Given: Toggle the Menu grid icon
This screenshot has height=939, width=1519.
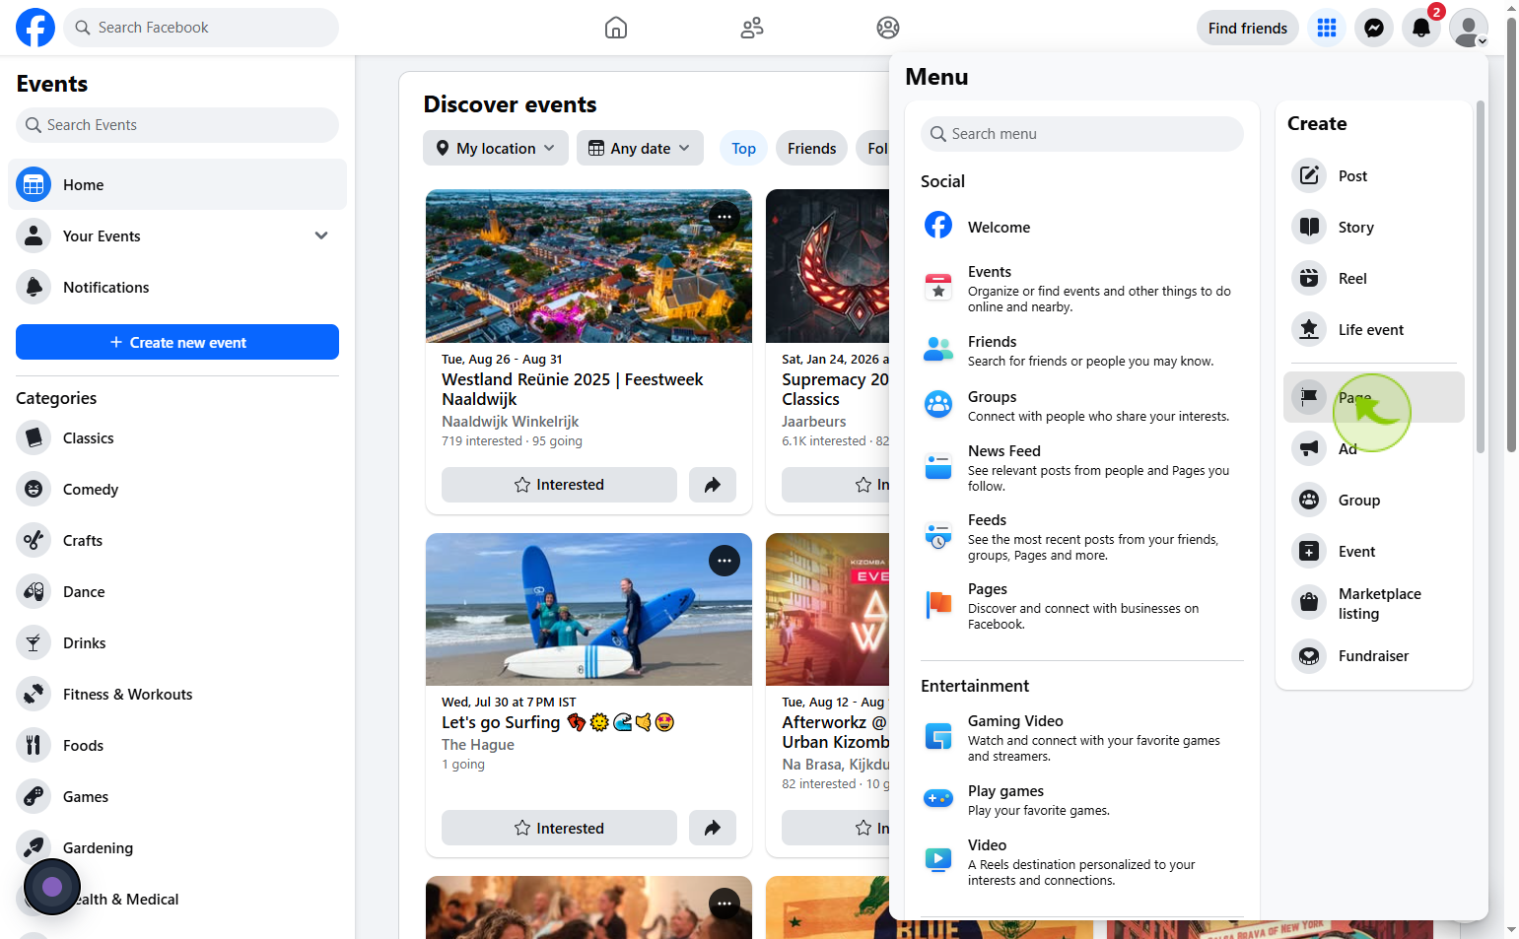Looking at the screenshot, I should (x=1327, y=28).
